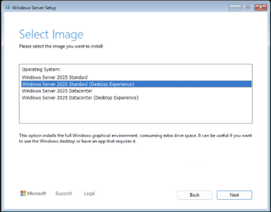271x212 pixels.
Task: Select Windows Server 2025 Datacenter (Desktop Experience)
Action: [x=136, y=98]
